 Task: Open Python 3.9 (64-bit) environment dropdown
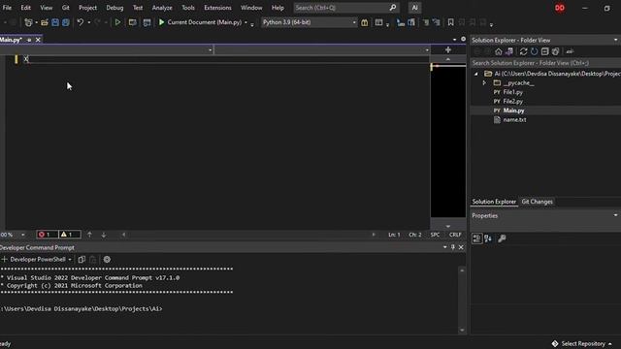(309, 22)
